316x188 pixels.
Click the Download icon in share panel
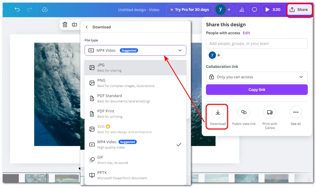[218, 112]
